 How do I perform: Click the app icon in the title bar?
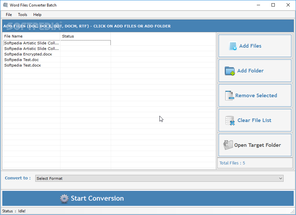(6, 5)
